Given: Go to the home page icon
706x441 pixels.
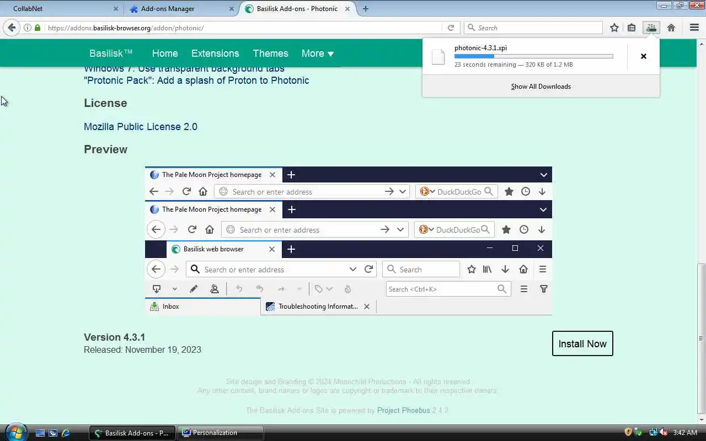Looking at the screenshot, I should tap(671, 28).
